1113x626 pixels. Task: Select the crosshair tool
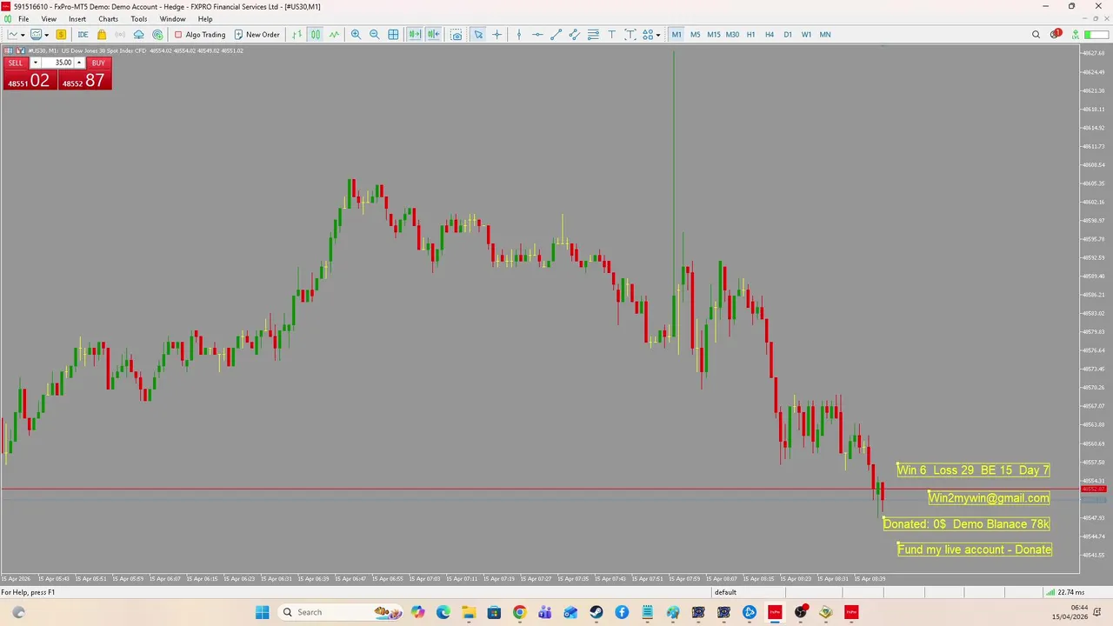(497, 35)
